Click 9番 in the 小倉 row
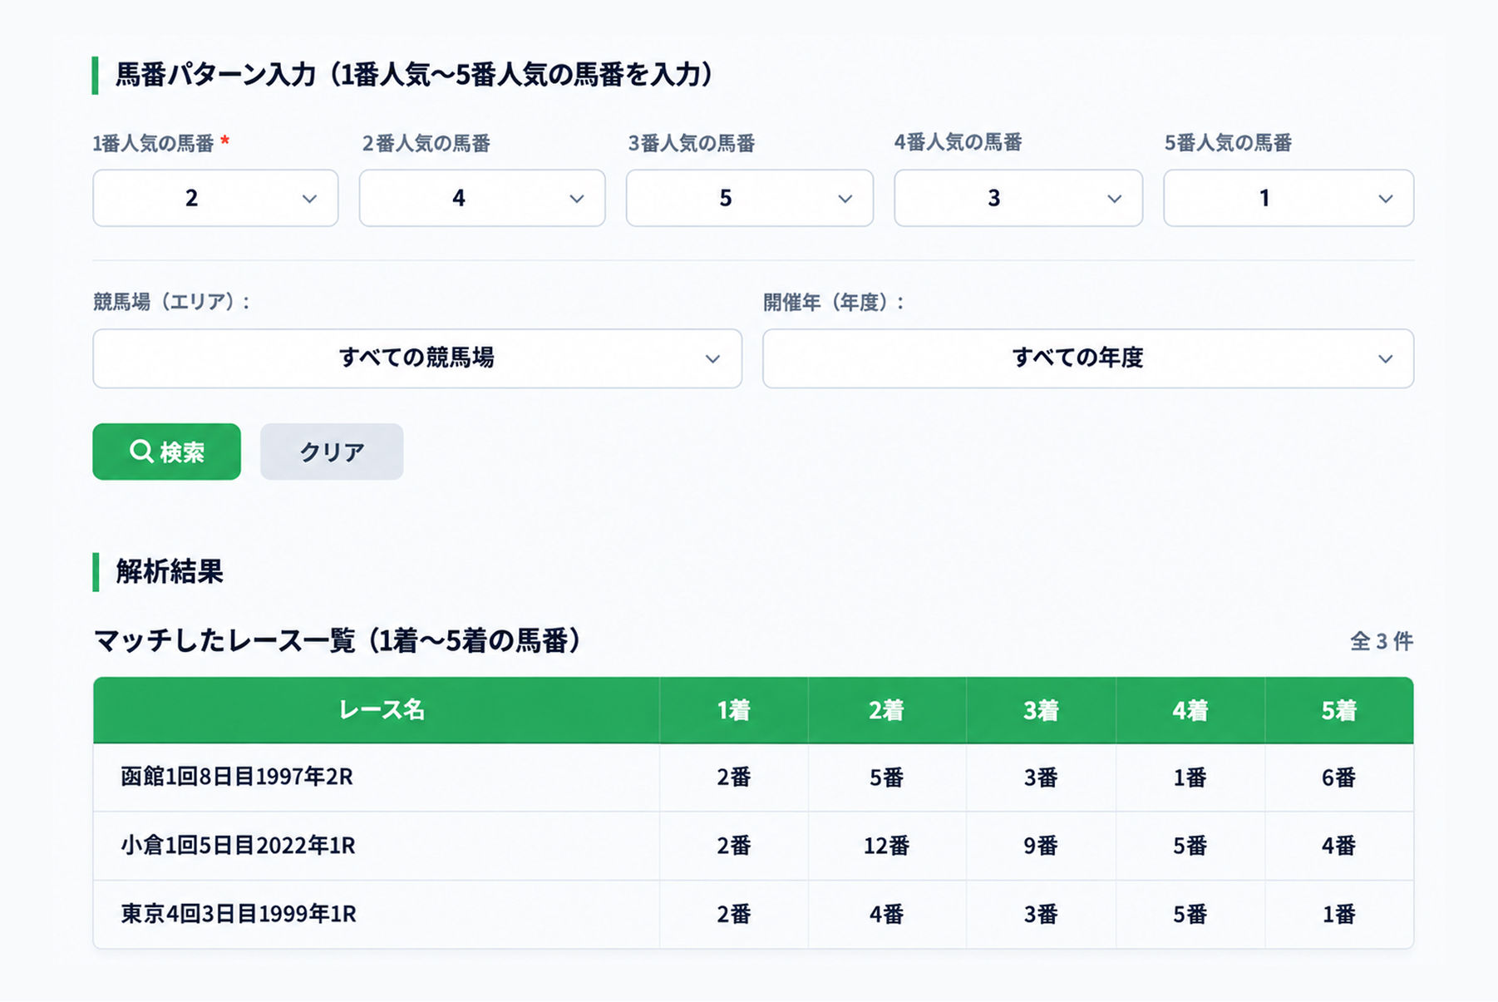Image resolution: width=1498 pixels, height=1002 pixels. [x=1041, y=846]
